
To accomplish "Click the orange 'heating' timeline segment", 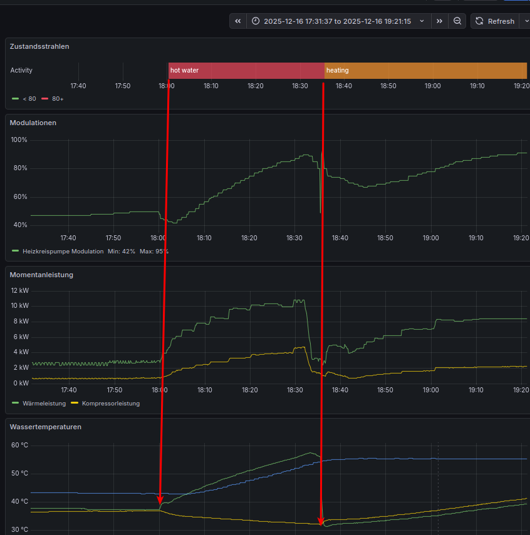I will [425, 71].
